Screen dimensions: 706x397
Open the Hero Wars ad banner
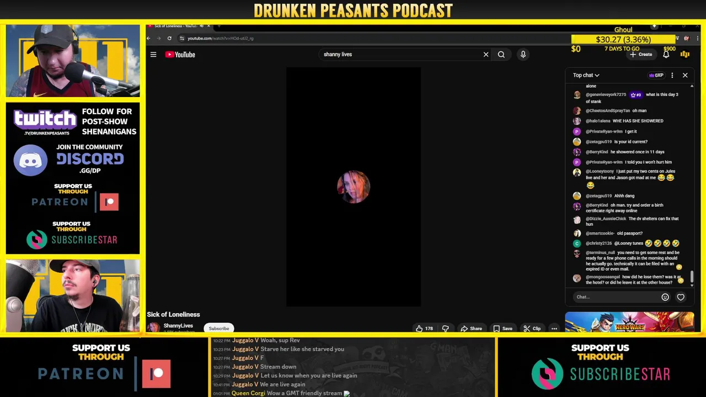pos(629,322)
